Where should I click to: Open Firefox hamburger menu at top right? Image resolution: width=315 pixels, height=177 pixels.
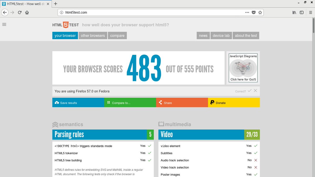tap(310, 12)
